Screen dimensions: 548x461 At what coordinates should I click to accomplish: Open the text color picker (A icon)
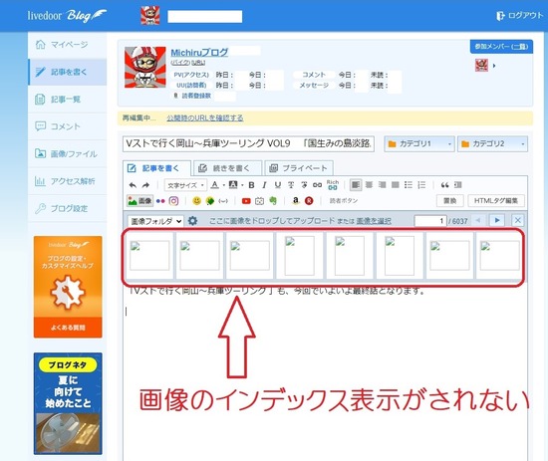[215, 185]
